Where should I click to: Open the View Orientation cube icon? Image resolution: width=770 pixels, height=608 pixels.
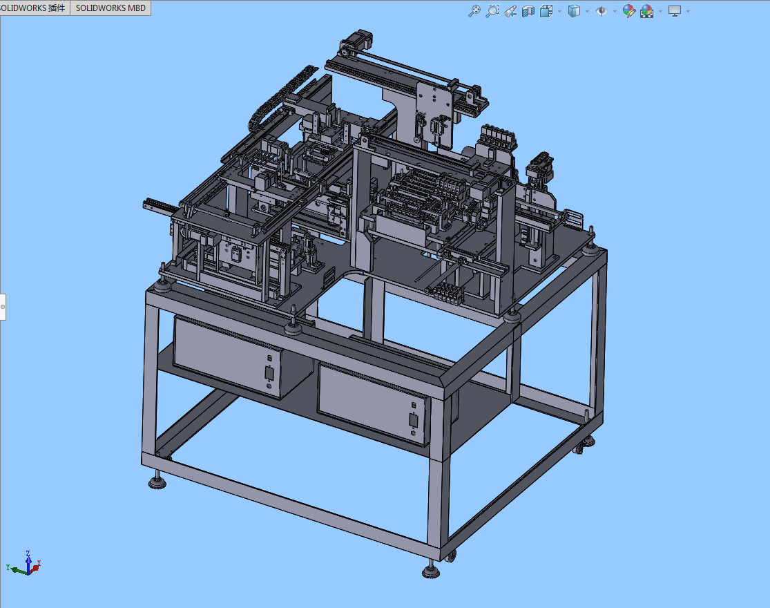[x=546, y=11]
